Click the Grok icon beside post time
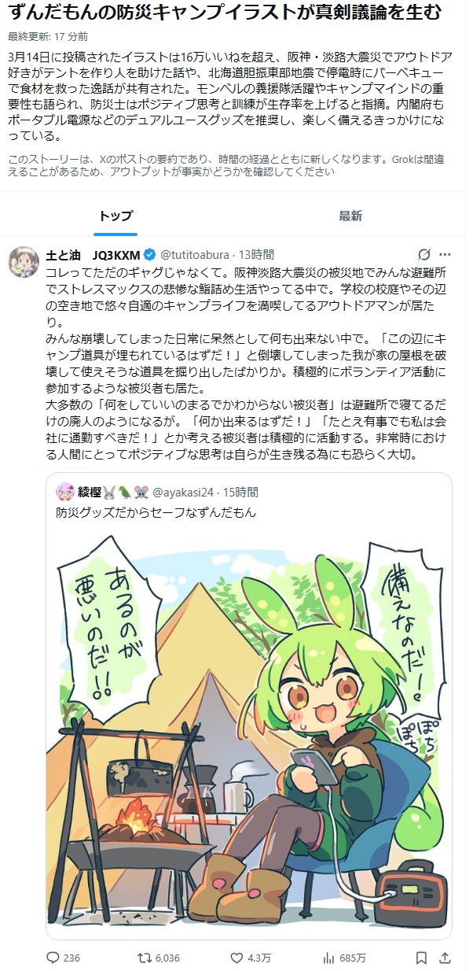 coord(423,255)
